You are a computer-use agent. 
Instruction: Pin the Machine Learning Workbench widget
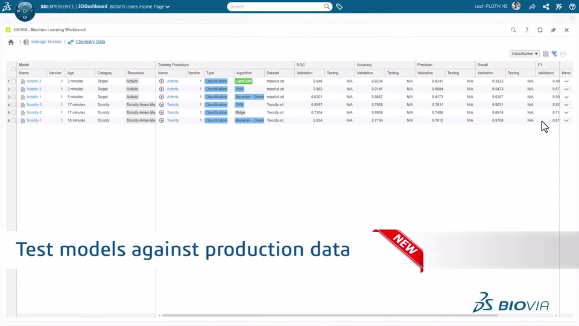point(553,30)
